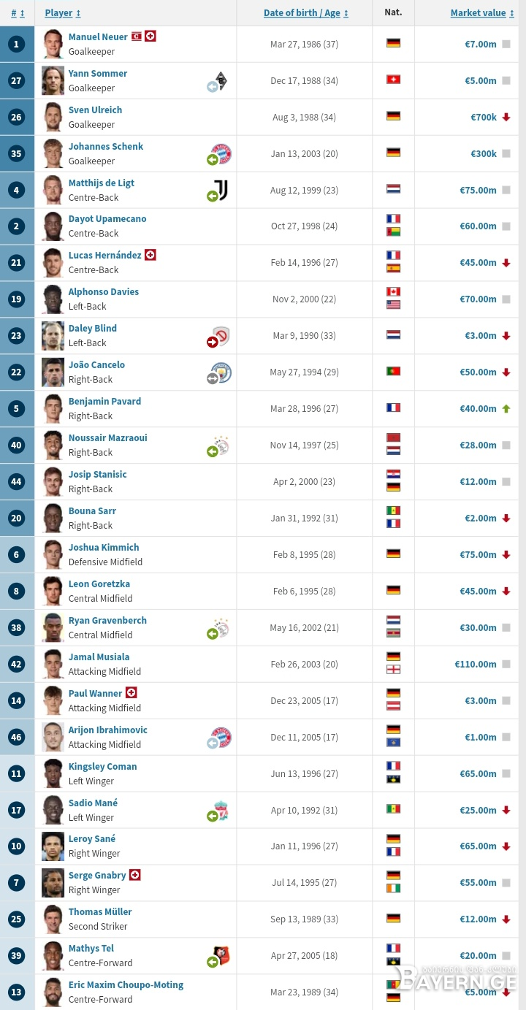Open Joshua Kimmich's player page

tap(104, 547)
